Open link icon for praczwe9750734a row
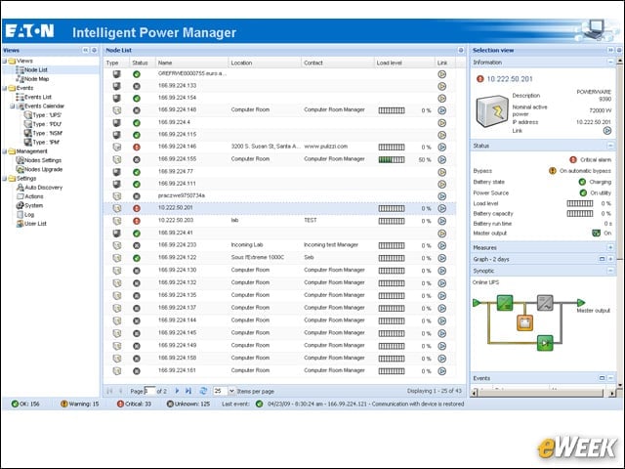This screenshot has width=625, height=469. (441, 196)
